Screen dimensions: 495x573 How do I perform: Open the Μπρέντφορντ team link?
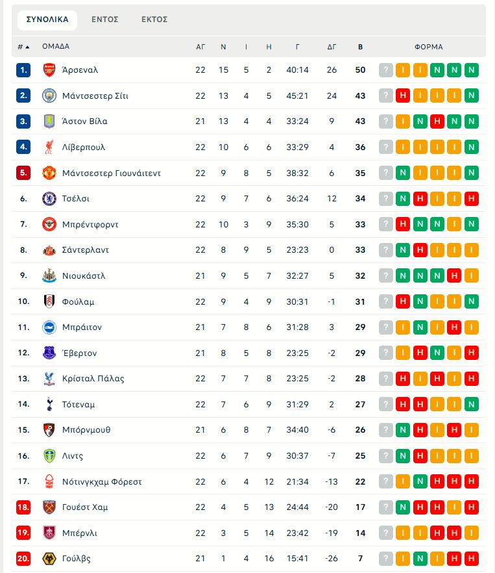click(90, 225)
